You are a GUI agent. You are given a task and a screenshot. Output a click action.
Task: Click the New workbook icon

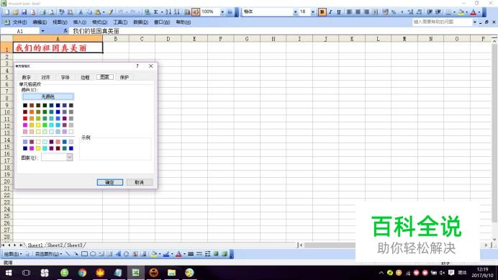pyautogui.click(x=6, y=12)
